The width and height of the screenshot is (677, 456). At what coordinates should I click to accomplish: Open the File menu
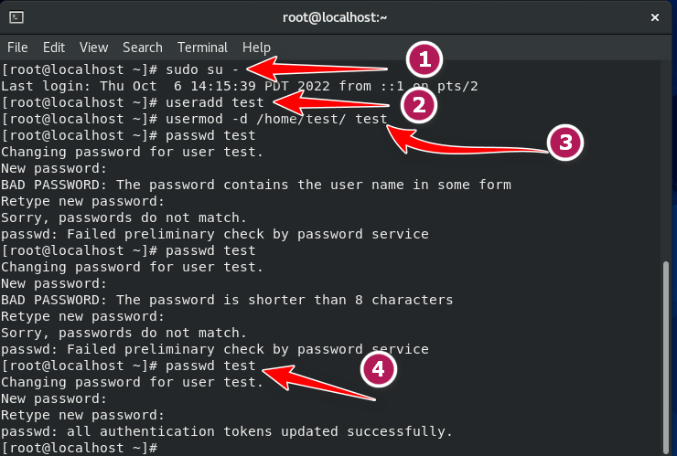click(17, 47)
